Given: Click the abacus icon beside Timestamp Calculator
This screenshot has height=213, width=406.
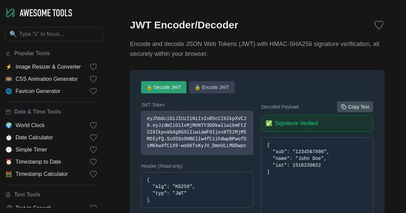Looking at the screenshot, I should pos(9,174).
